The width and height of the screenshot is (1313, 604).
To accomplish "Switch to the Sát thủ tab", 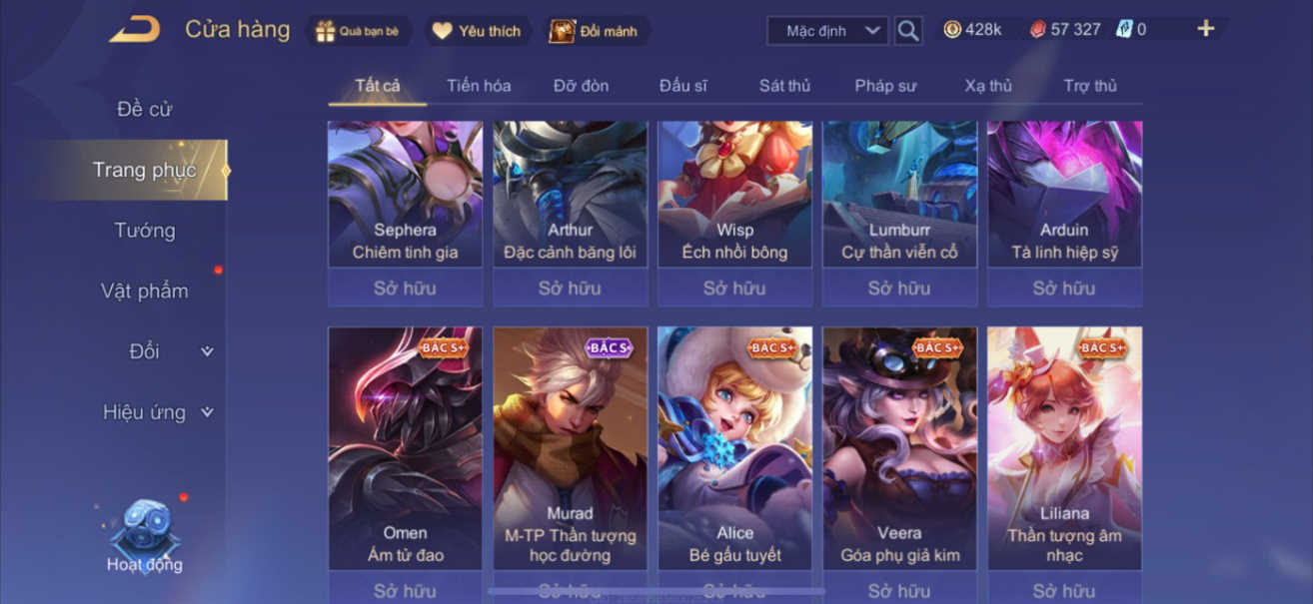I will point(784,86).
